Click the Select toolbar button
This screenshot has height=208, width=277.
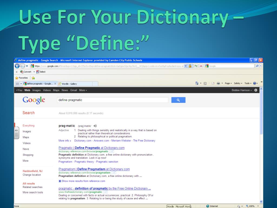click(41, 72)
